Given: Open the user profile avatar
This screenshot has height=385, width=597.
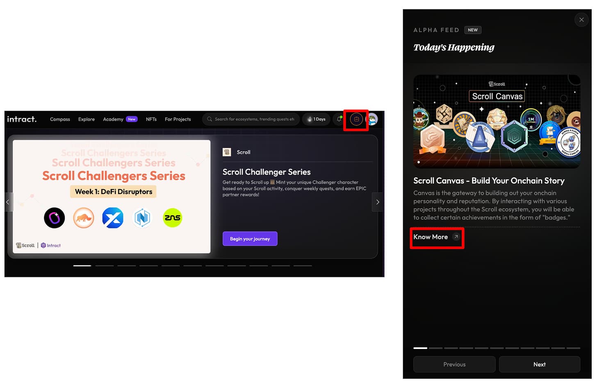Looking at the screenshot, I should [372, 119].
